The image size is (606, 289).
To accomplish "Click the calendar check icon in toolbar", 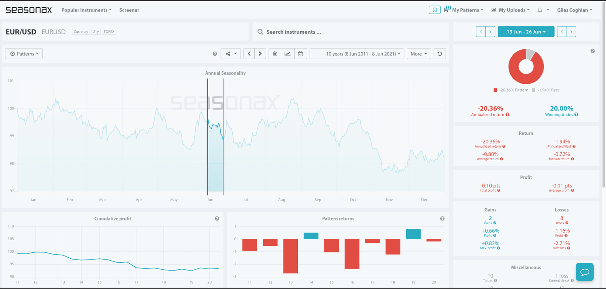I will tap(300, 54).
